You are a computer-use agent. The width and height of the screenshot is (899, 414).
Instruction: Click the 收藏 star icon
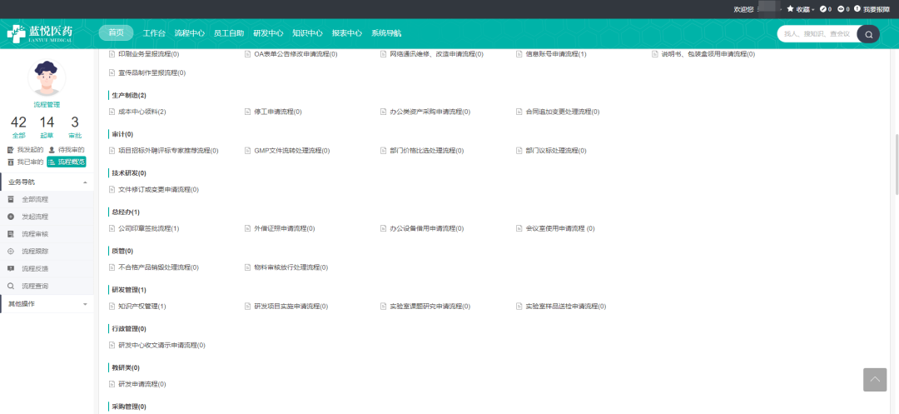pos(790,9)
